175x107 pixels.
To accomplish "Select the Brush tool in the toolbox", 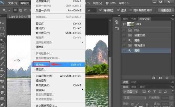I will point(2,64).
